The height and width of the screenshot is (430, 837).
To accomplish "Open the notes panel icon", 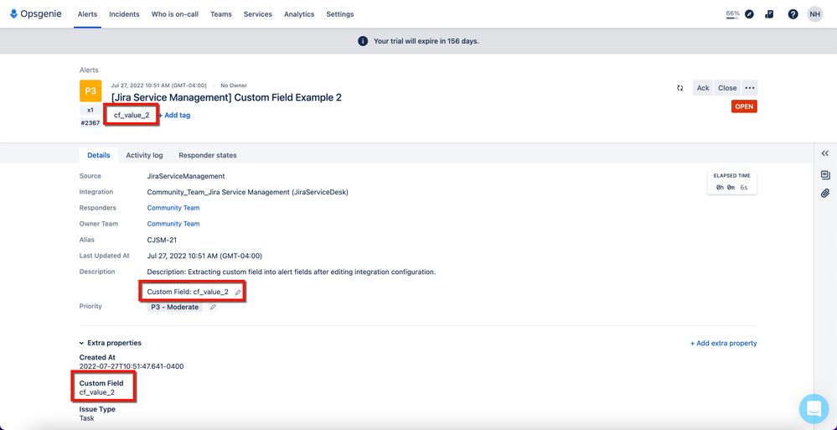I will pyautogui.click(x=825, y=175).
